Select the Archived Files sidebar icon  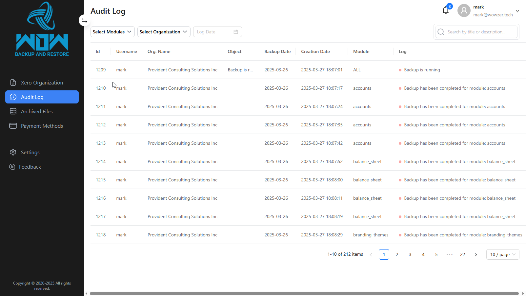coord(13,111)
